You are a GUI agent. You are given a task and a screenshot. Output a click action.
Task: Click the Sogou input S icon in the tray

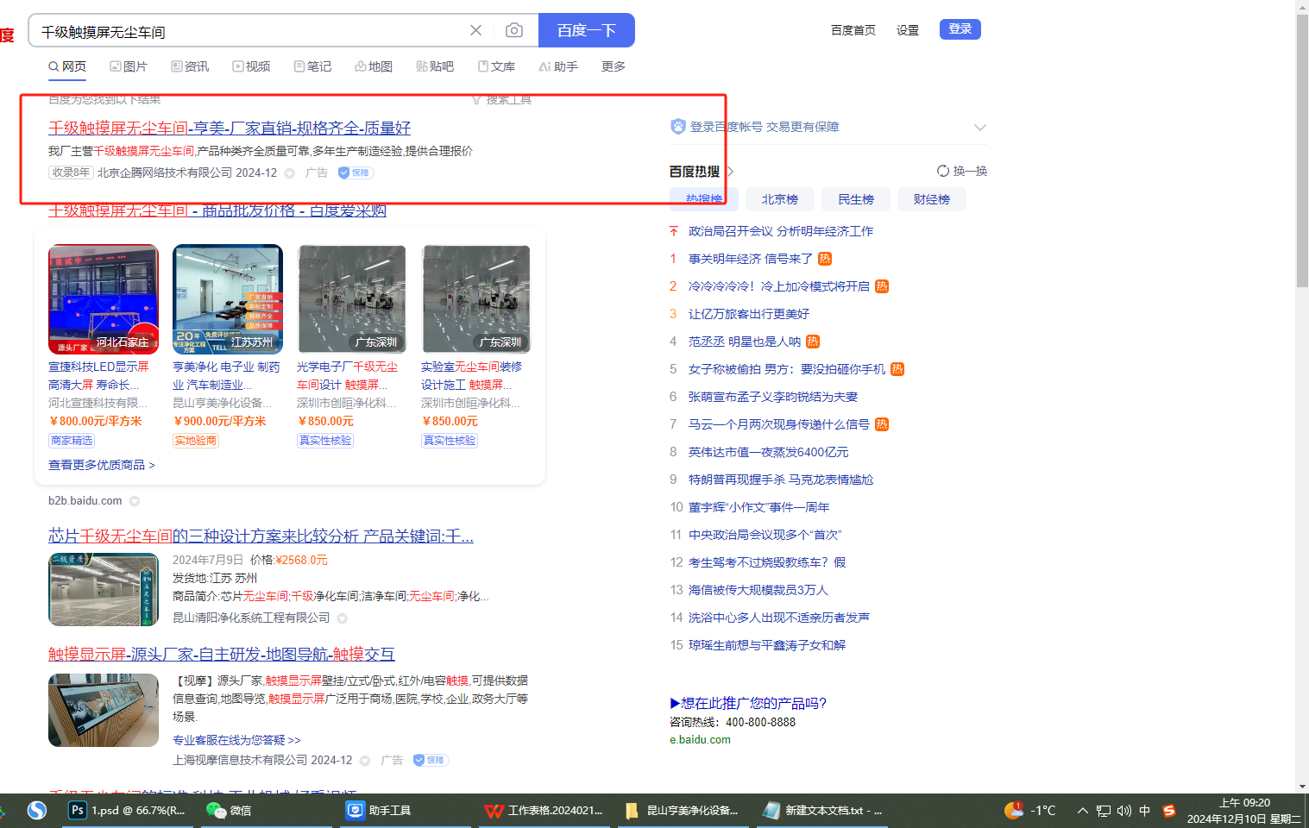[1169, 811]
